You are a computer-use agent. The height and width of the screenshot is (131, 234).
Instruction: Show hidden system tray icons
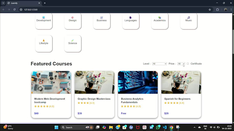tap(194, 128)
